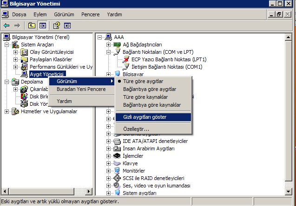Click the İşlemciler processor chip icon
The image size is (296, 206).
pyautogui.click(x=117, y=156)
